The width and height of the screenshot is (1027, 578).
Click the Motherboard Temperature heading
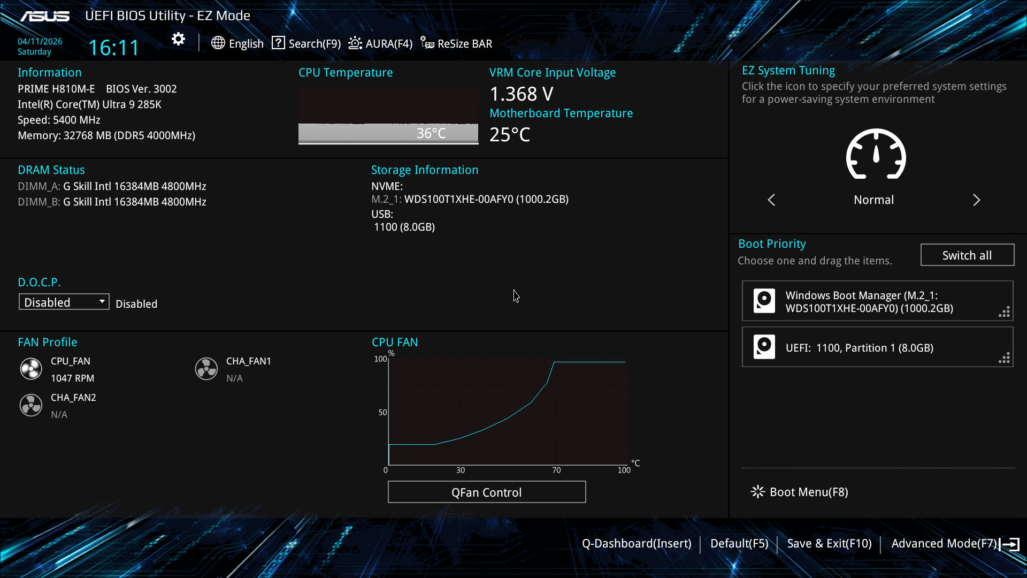tap(561, 113)
